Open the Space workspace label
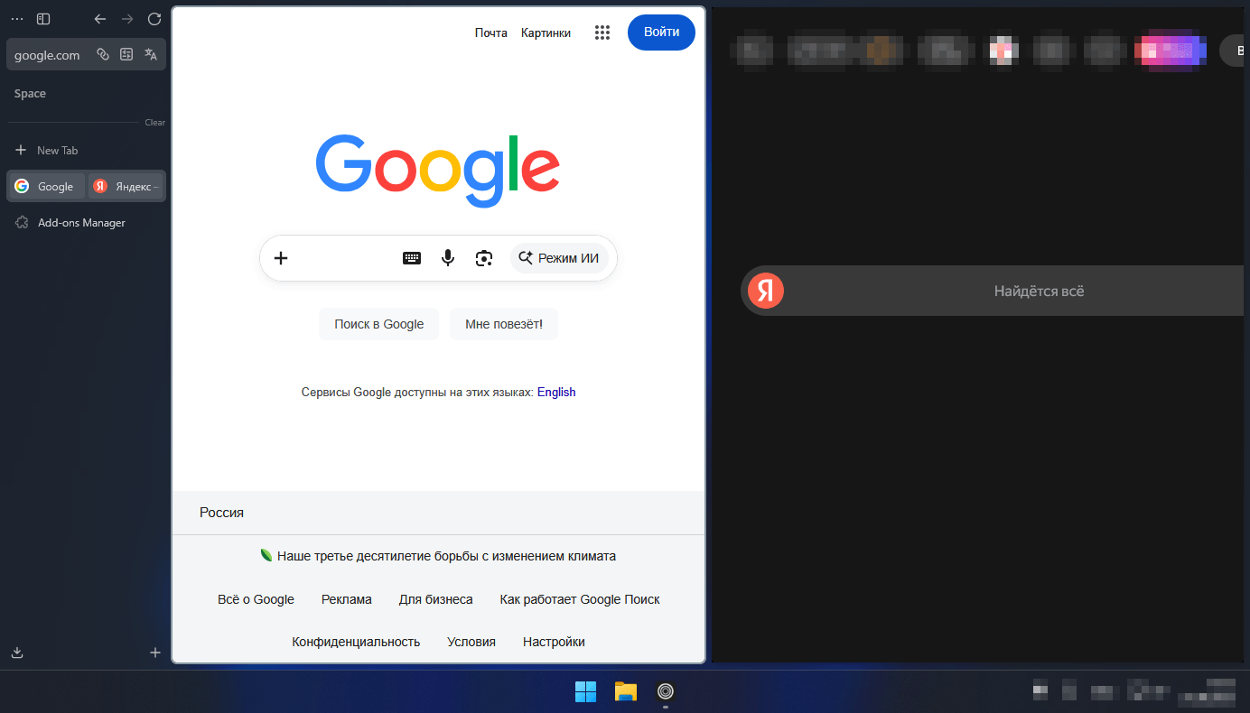This screenshot has height=713, width=1250. click(x=30, y=94)
